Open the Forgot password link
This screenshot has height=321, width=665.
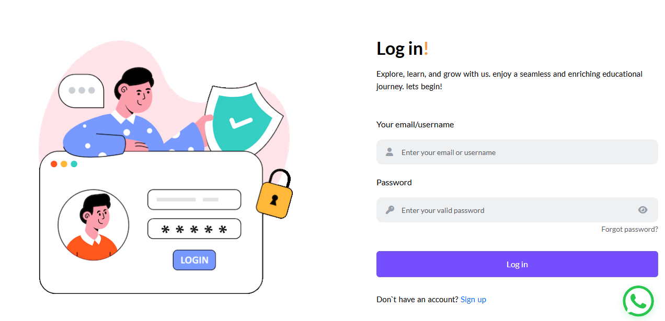[x=629, y=229]
